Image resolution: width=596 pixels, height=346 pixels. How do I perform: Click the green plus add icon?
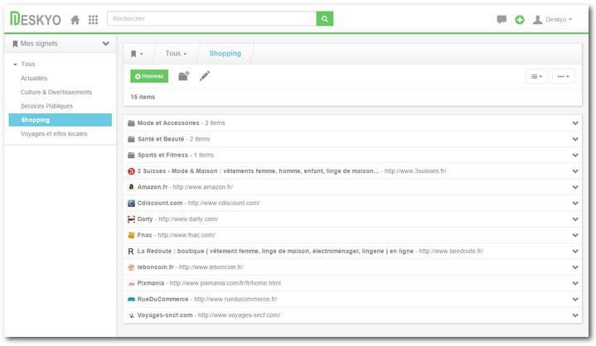pos(520,20)
